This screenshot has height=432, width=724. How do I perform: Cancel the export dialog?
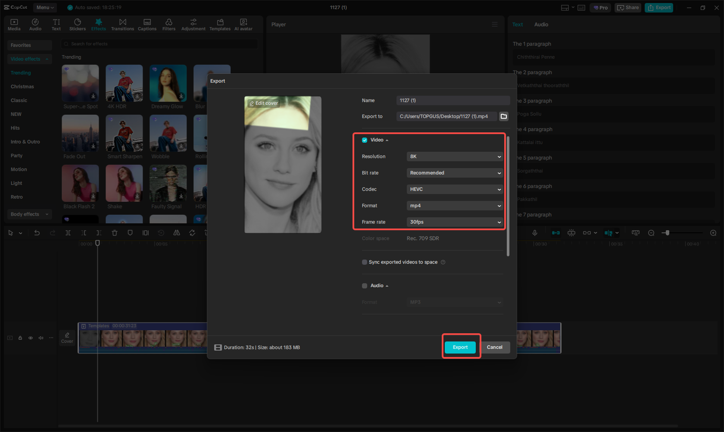click(495, 347)
